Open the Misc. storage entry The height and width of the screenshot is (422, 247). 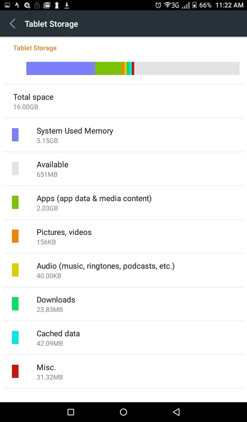point(123,371)
